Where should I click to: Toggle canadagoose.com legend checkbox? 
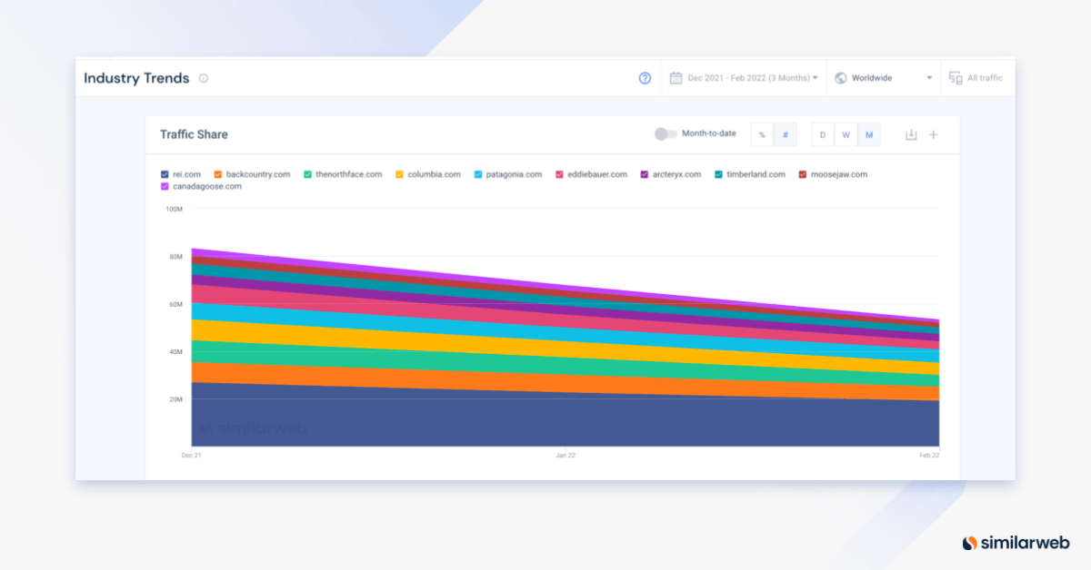click(x=165, y=187)
